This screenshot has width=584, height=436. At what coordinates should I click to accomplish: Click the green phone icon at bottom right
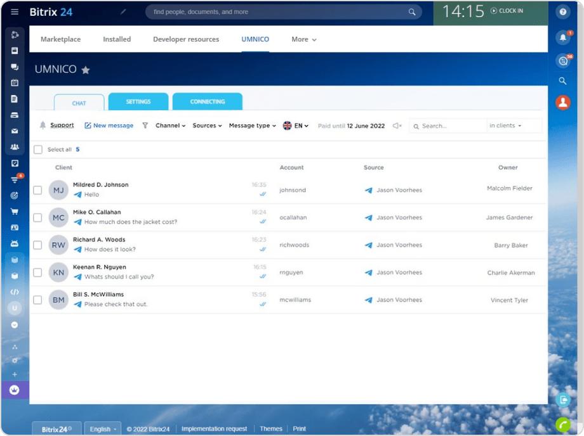coord(563,423)
